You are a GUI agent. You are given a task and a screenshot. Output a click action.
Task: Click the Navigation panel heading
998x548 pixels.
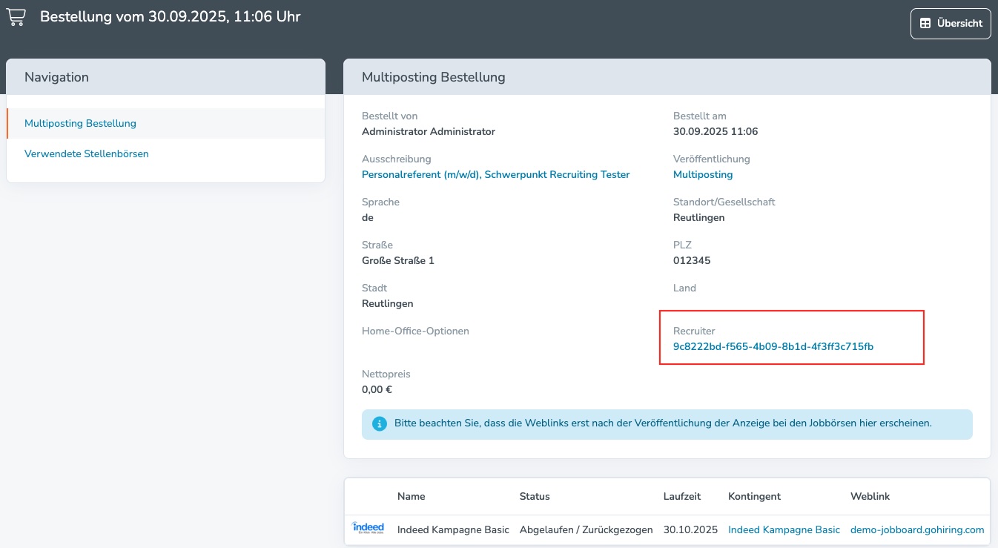(x=56, y=77)
